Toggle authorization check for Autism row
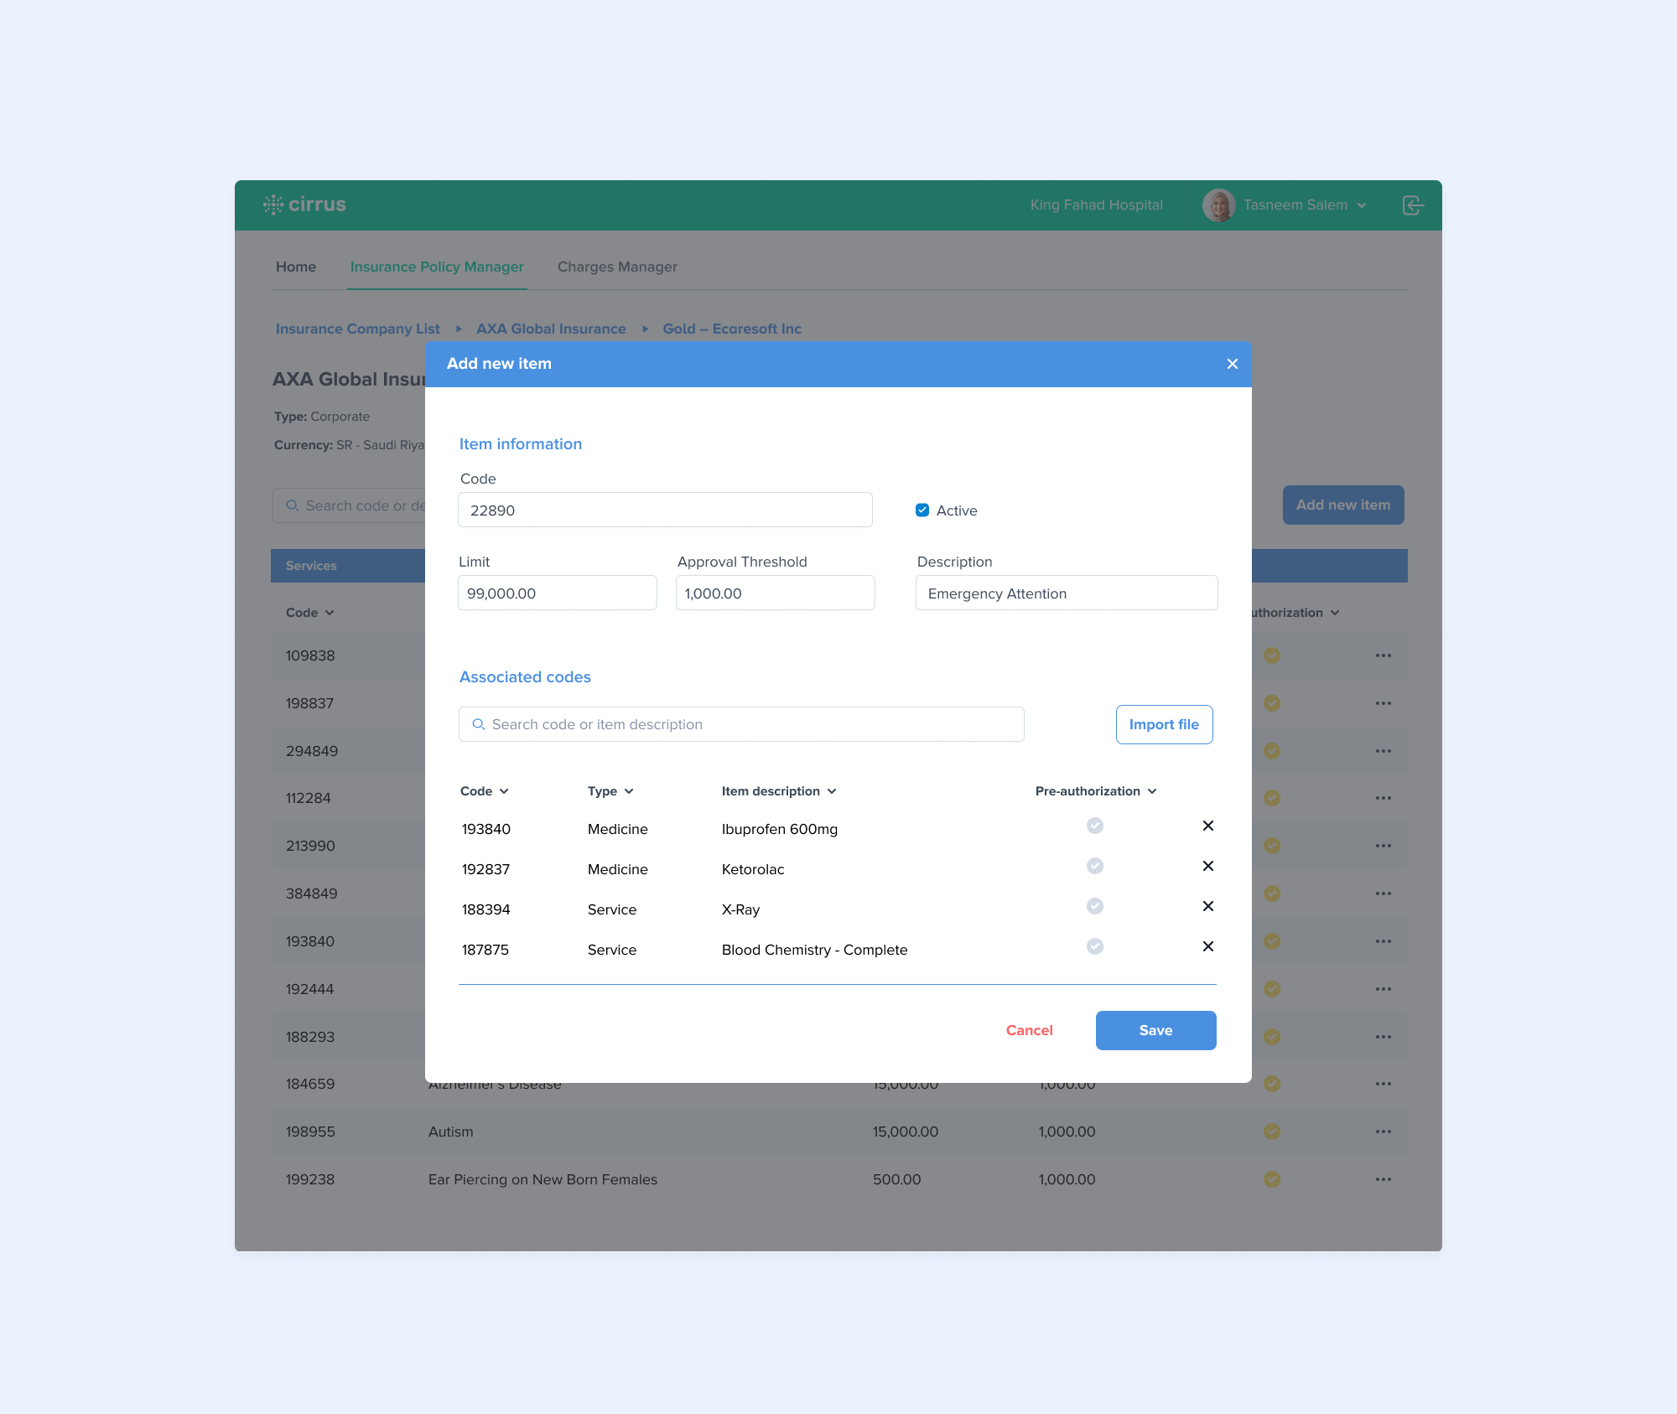The height and width of the screenshot is (1414, 1677). tap(1272, 1132)
